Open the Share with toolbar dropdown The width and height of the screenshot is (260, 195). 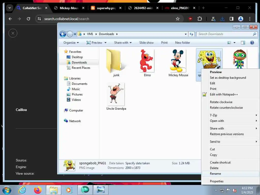[x=123, y=43]
